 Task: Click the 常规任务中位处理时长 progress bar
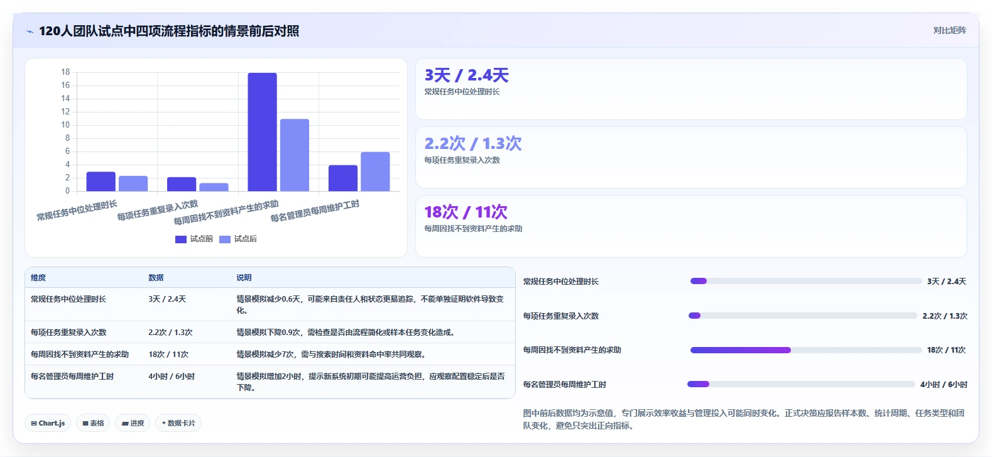click(806, 281)
